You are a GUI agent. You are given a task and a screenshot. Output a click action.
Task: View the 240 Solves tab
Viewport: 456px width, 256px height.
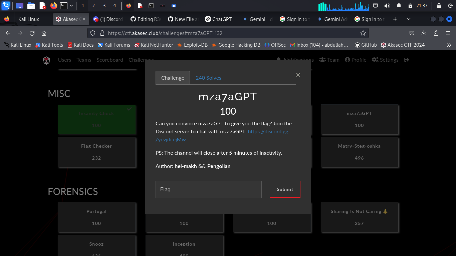click(x=208, y=78)
